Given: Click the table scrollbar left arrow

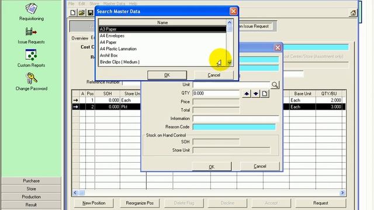Looking at the screenshot, I should pos(75,192).
